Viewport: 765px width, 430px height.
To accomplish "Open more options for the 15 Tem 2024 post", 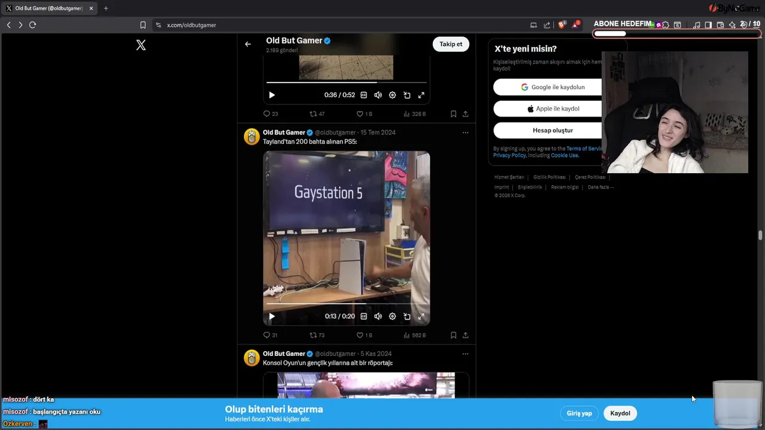I will click(x=466, y=133).
